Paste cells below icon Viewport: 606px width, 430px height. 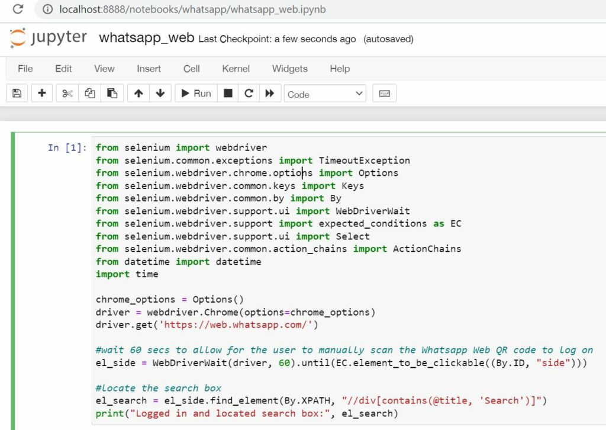point(112,93)
